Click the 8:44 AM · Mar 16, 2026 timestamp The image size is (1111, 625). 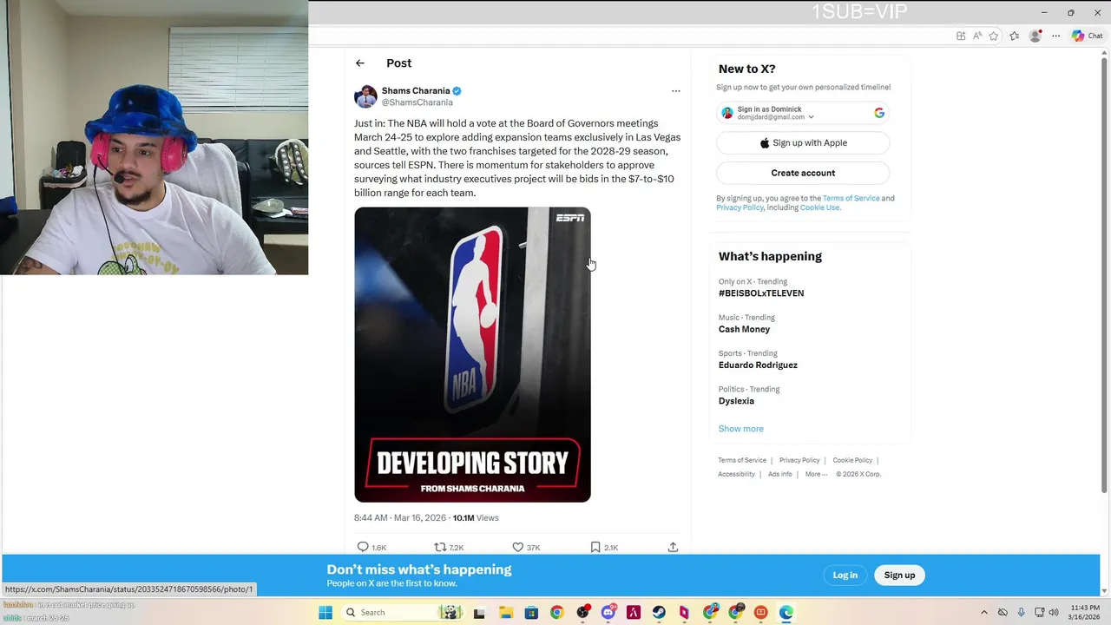click(399, 518)
